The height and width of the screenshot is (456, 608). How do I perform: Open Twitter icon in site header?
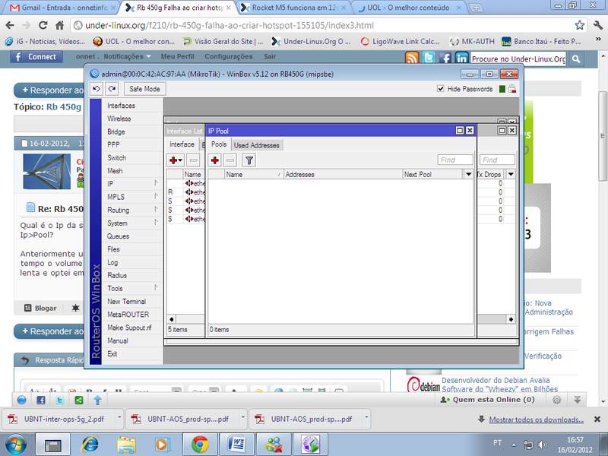[429, 58]
